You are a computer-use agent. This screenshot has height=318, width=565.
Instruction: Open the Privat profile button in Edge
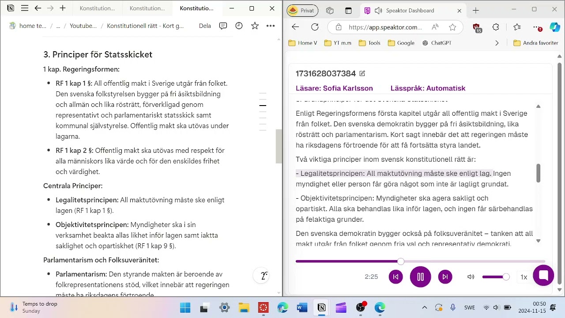click(303, 10)
